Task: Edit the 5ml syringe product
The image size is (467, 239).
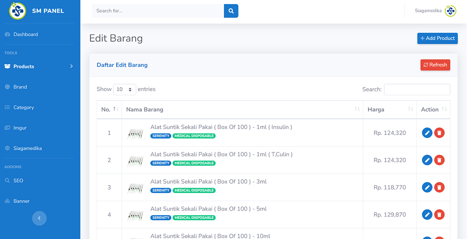Action: 427,215
